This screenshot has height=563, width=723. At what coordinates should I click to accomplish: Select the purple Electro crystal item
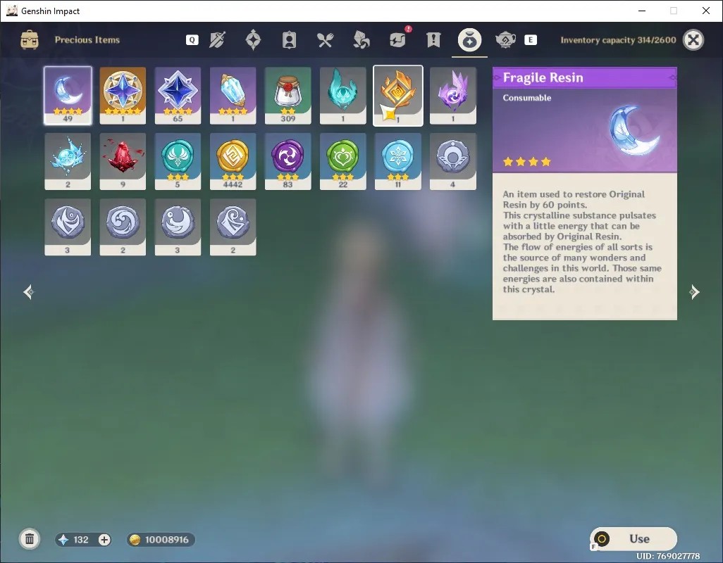click(453, 95)
